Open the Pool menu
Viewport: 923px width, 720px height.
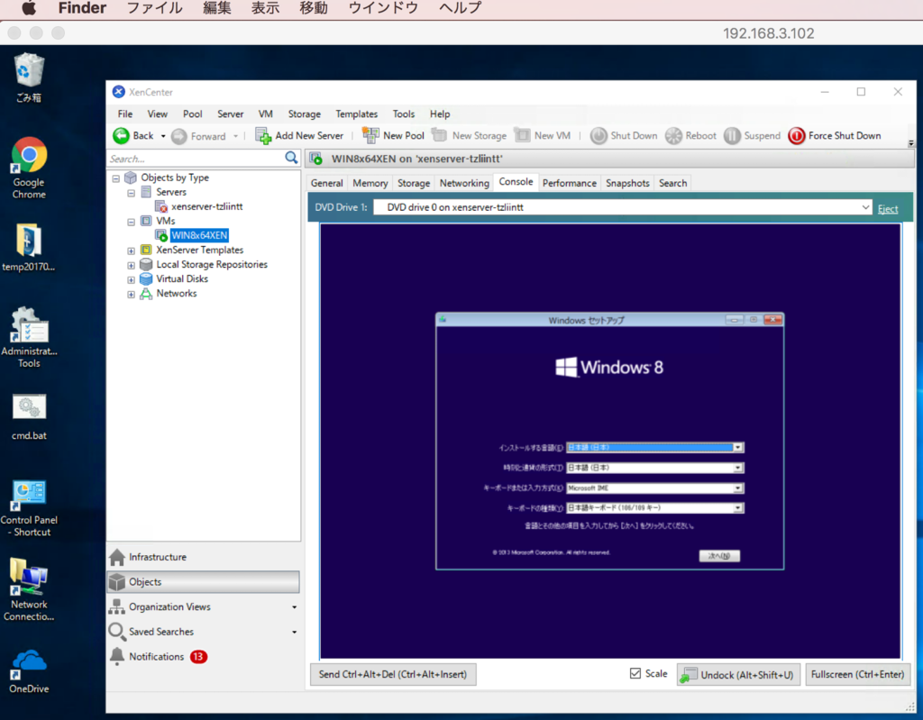(193, 114)
